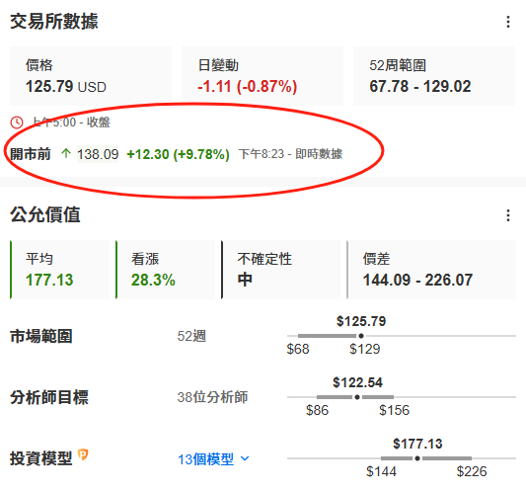Click the orange Pro badge next to 投資模型
The height and width of the screenshot is (492, 526).
click(x=83, y=454)
